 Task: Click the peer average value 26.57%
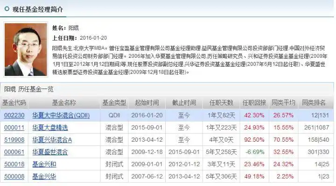[283, 115]
